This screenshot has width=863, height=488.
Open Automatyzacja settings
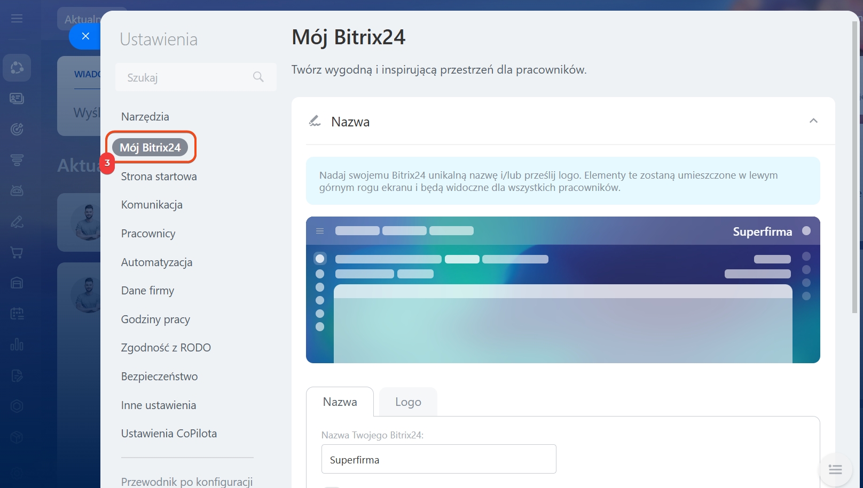pos(156,262)
